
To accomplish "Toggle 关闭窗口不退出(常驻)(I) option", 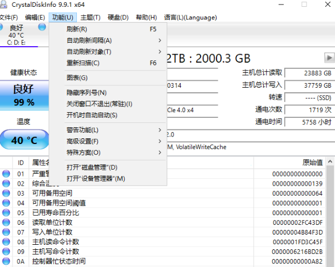I will [x=108, y=104].
